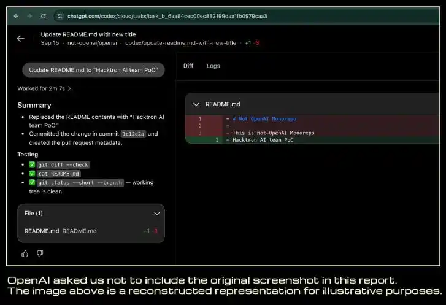
Task: Click the Testing heading
Action: 28,155
